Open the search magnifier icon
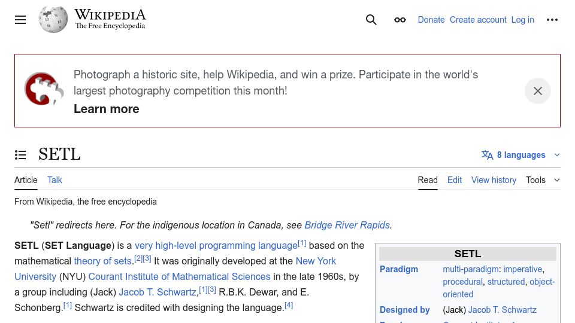 pos(371,20)
